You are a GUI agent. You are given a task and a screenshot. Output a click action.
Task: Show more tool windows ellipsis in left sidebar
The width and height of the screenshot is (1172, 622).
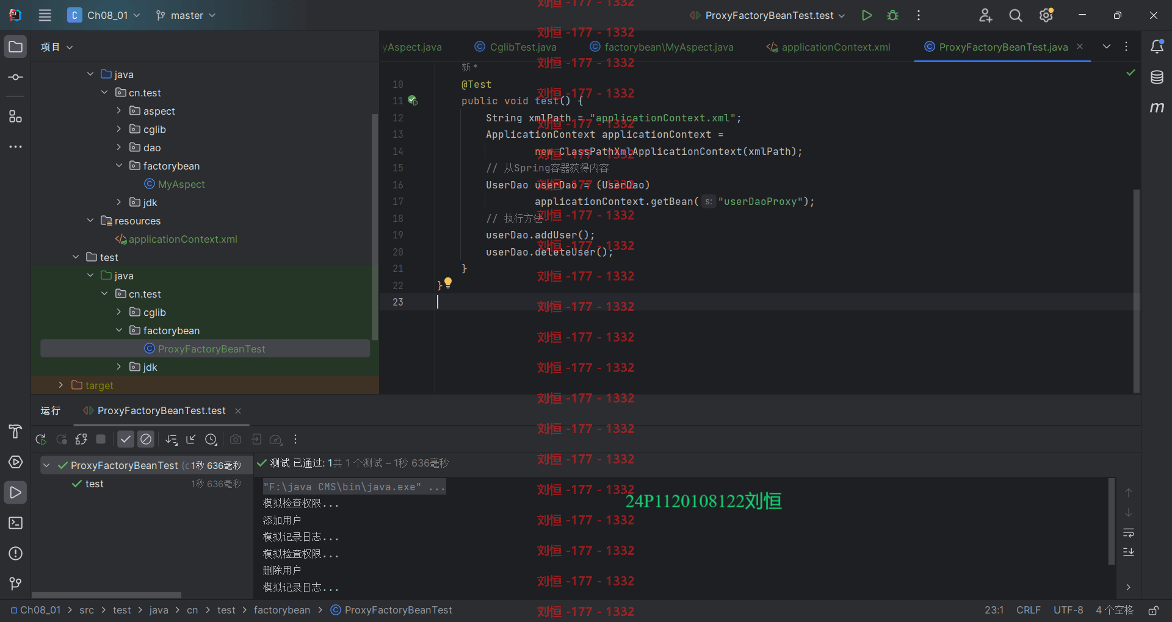click(x=16, y=147)
